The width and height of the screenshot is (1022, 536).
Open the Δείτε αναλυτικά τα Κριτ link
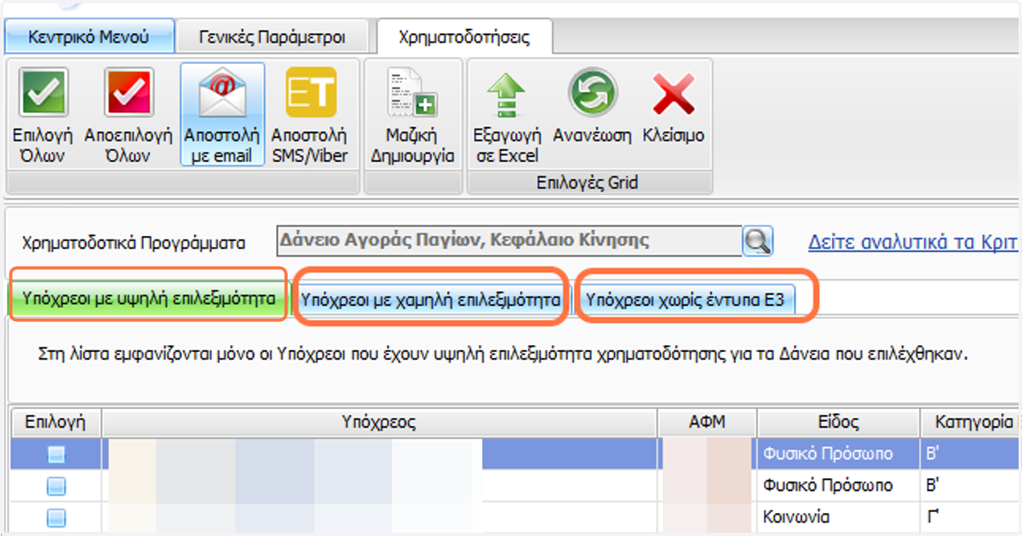click(913, 242)
